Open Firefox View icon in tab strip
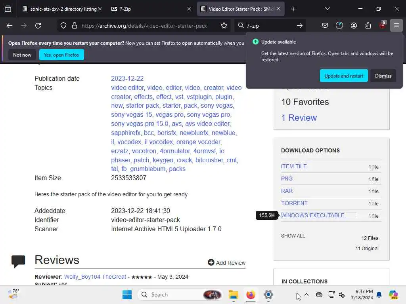406x304 pixels. 8,9
